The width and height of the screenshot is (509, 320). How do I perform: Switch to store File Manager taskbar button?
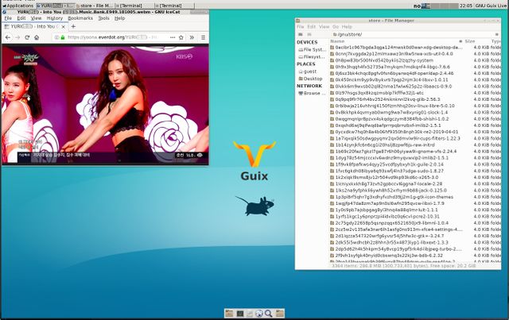pos(95,6)
